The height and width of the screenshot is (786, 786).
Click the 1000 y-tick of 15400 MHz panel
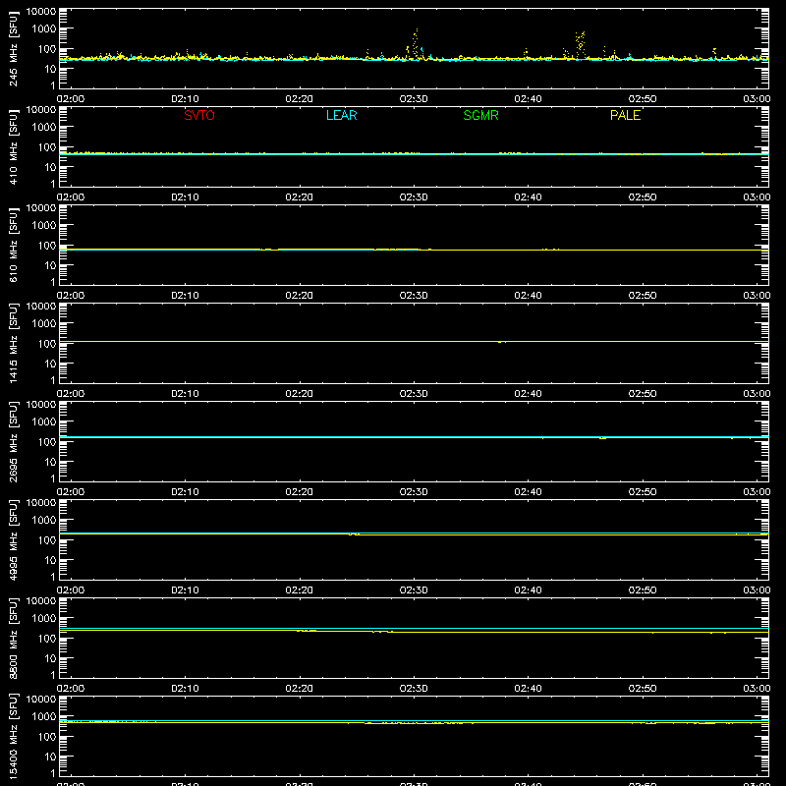point(44,716)
